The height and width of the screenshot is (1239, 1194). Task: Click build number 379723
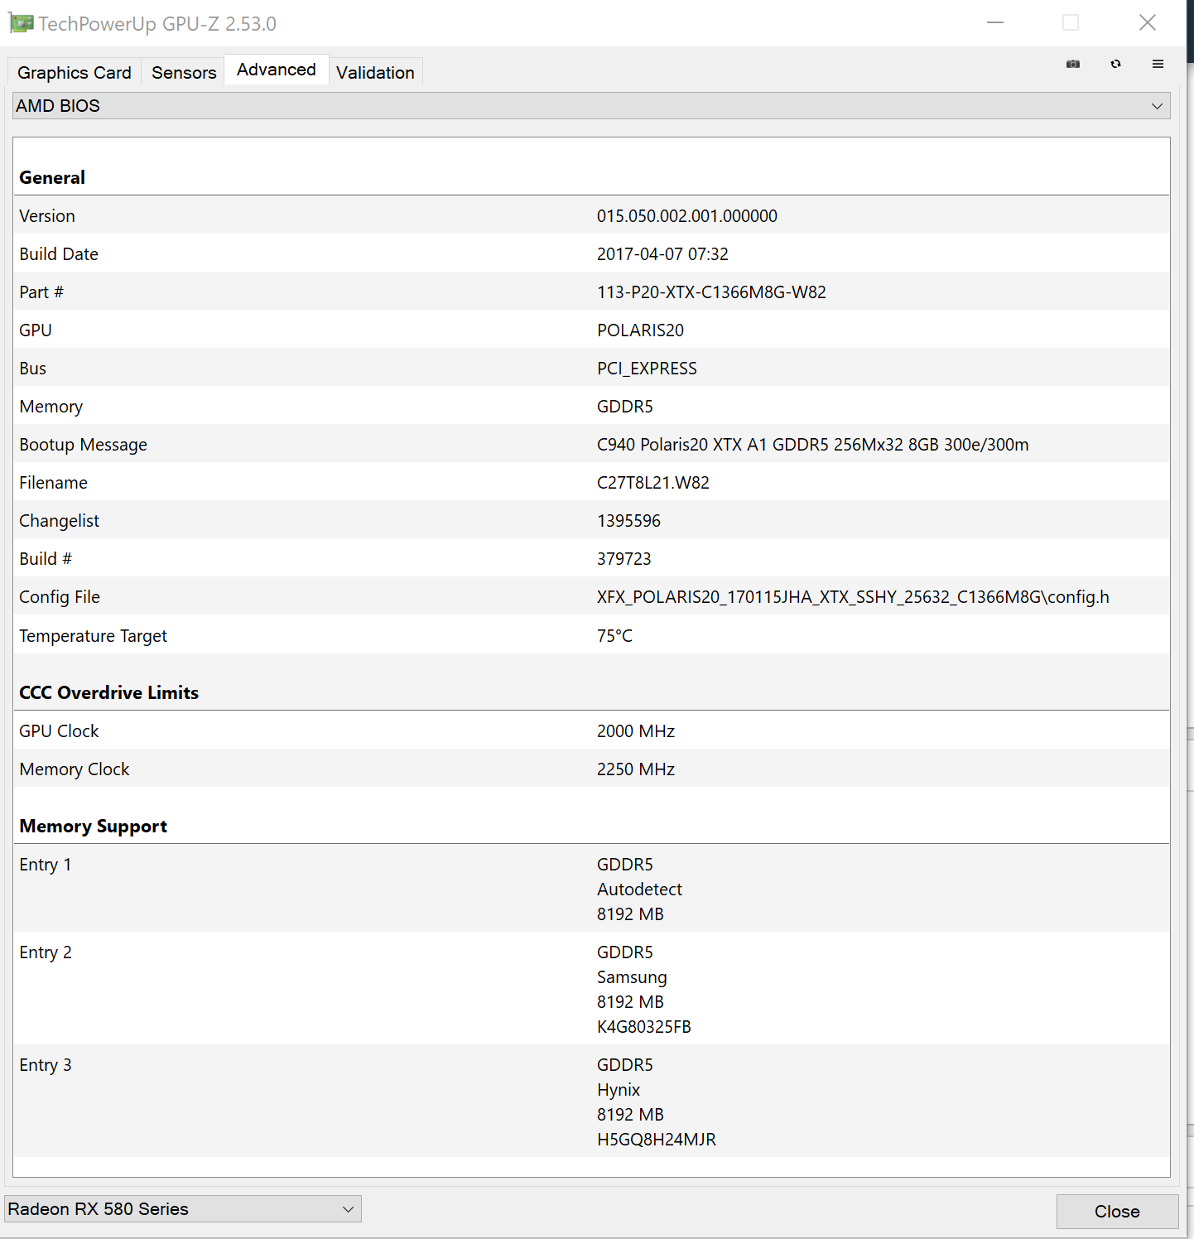coord(623,559)
